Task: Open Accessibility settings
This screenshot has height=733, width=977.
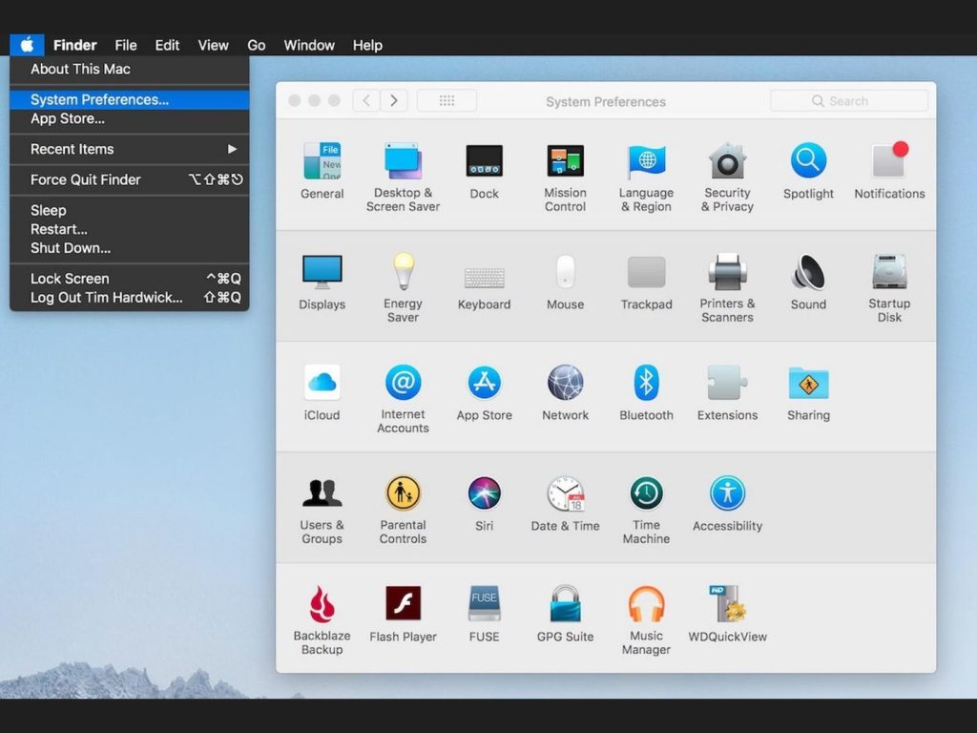Action: [x=727, y=493]
